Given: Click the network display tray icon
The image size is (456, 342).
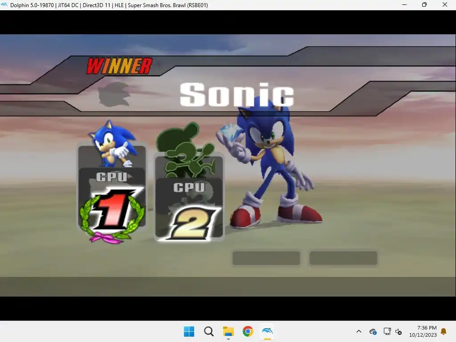Looking at the screenshot, I should pyautogui.click(x=387, y=331).
